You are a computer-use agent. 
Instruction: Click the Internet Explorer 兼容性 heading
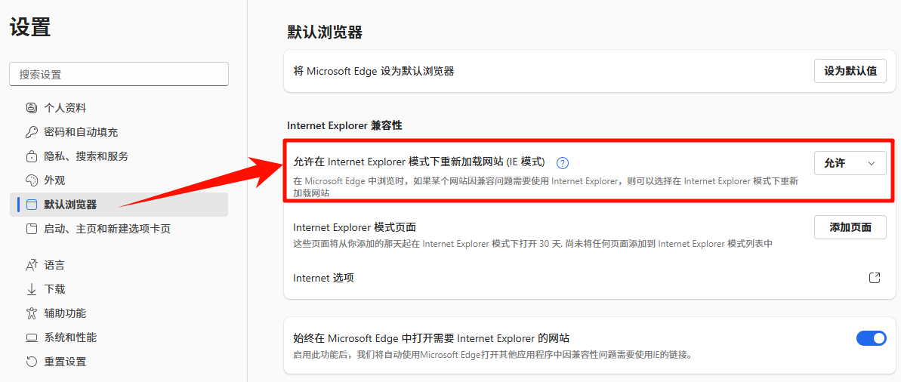click(344, 125)
